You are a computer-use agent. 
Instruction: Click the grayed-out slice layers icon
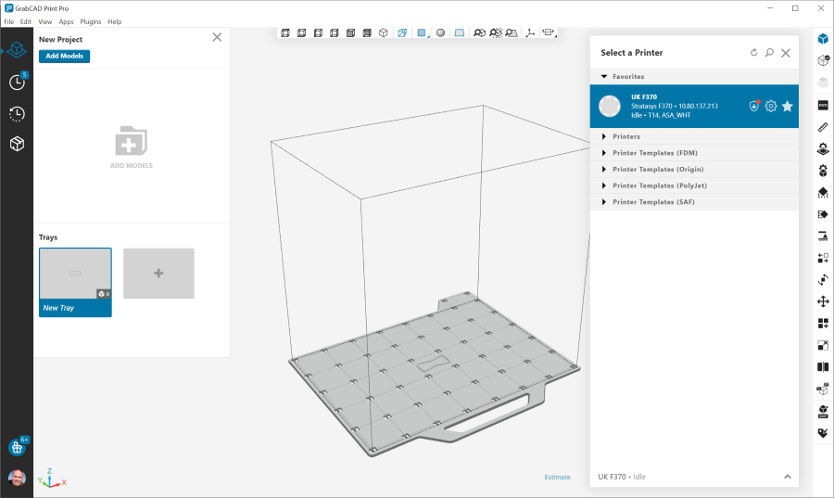tap(823, 83)
